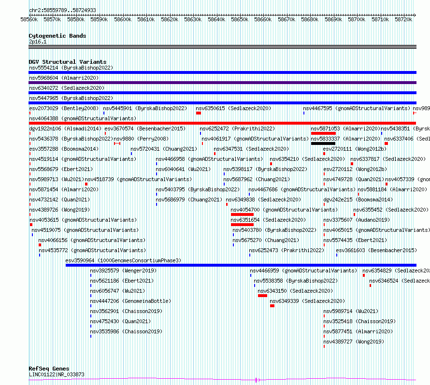Screen dimensions: 430x385
Task: Click the nsv9880 (Perry2008) bracket glyph
Action: pyautogui.click(x=117, y=143)
